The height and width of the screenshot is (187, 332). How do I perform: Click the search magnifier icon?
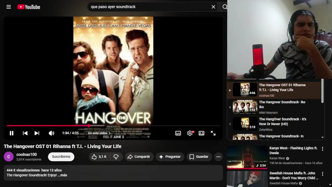click(x=225, y=7)
